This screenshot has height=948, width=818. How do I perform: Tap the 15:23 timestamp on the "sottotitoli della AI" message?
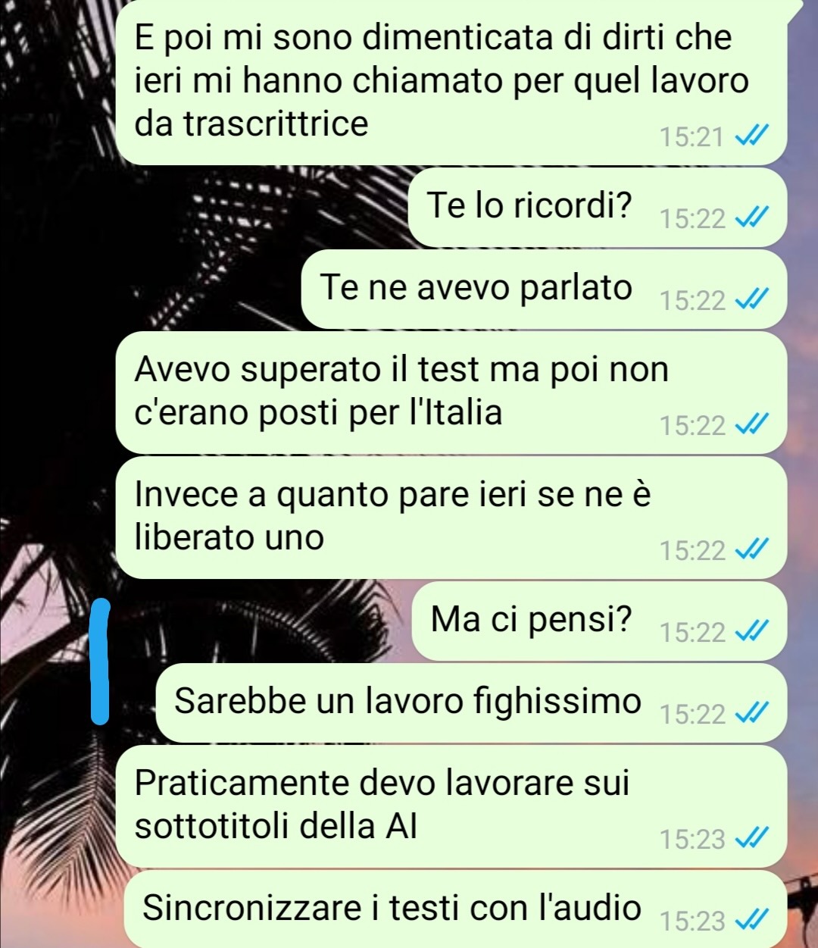(x=692, y=839)
